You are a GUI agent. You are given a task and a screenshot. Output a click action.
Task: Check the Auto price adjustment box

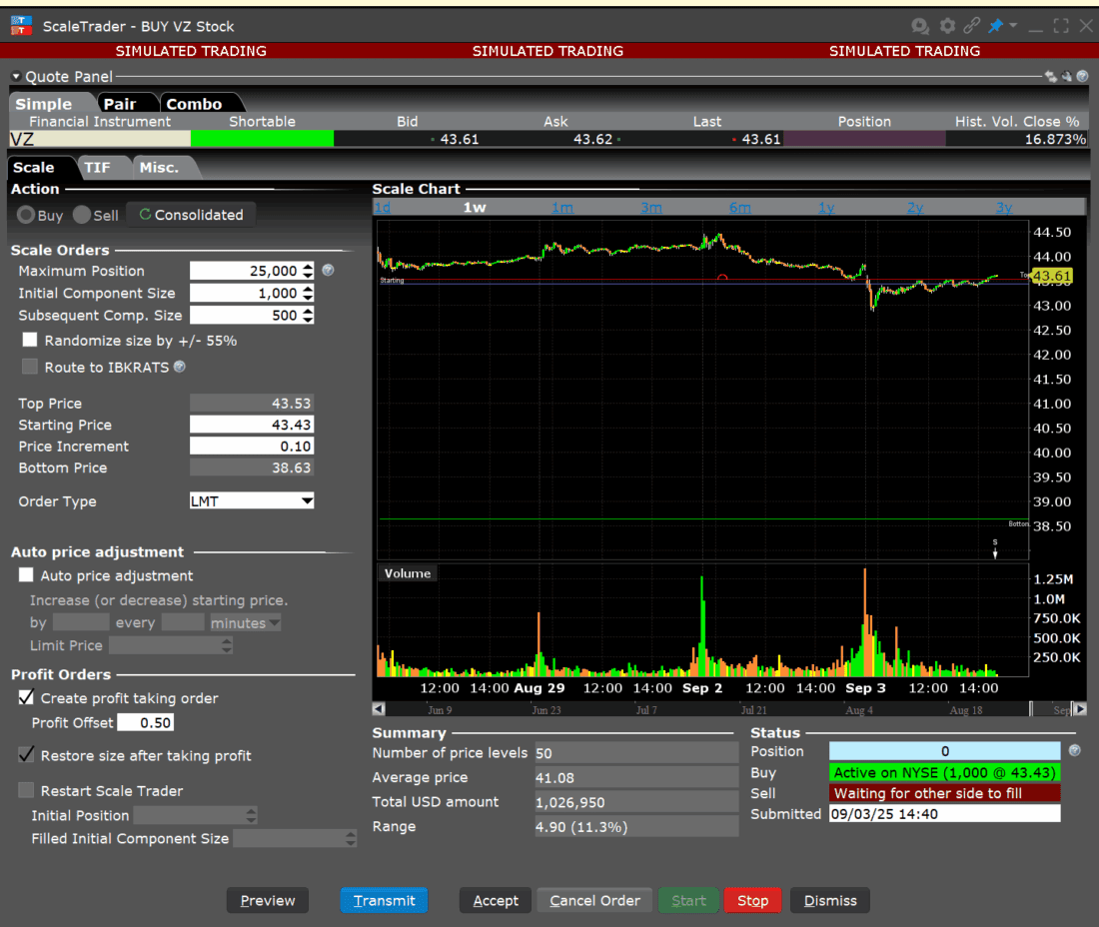(x=26, y=575)
